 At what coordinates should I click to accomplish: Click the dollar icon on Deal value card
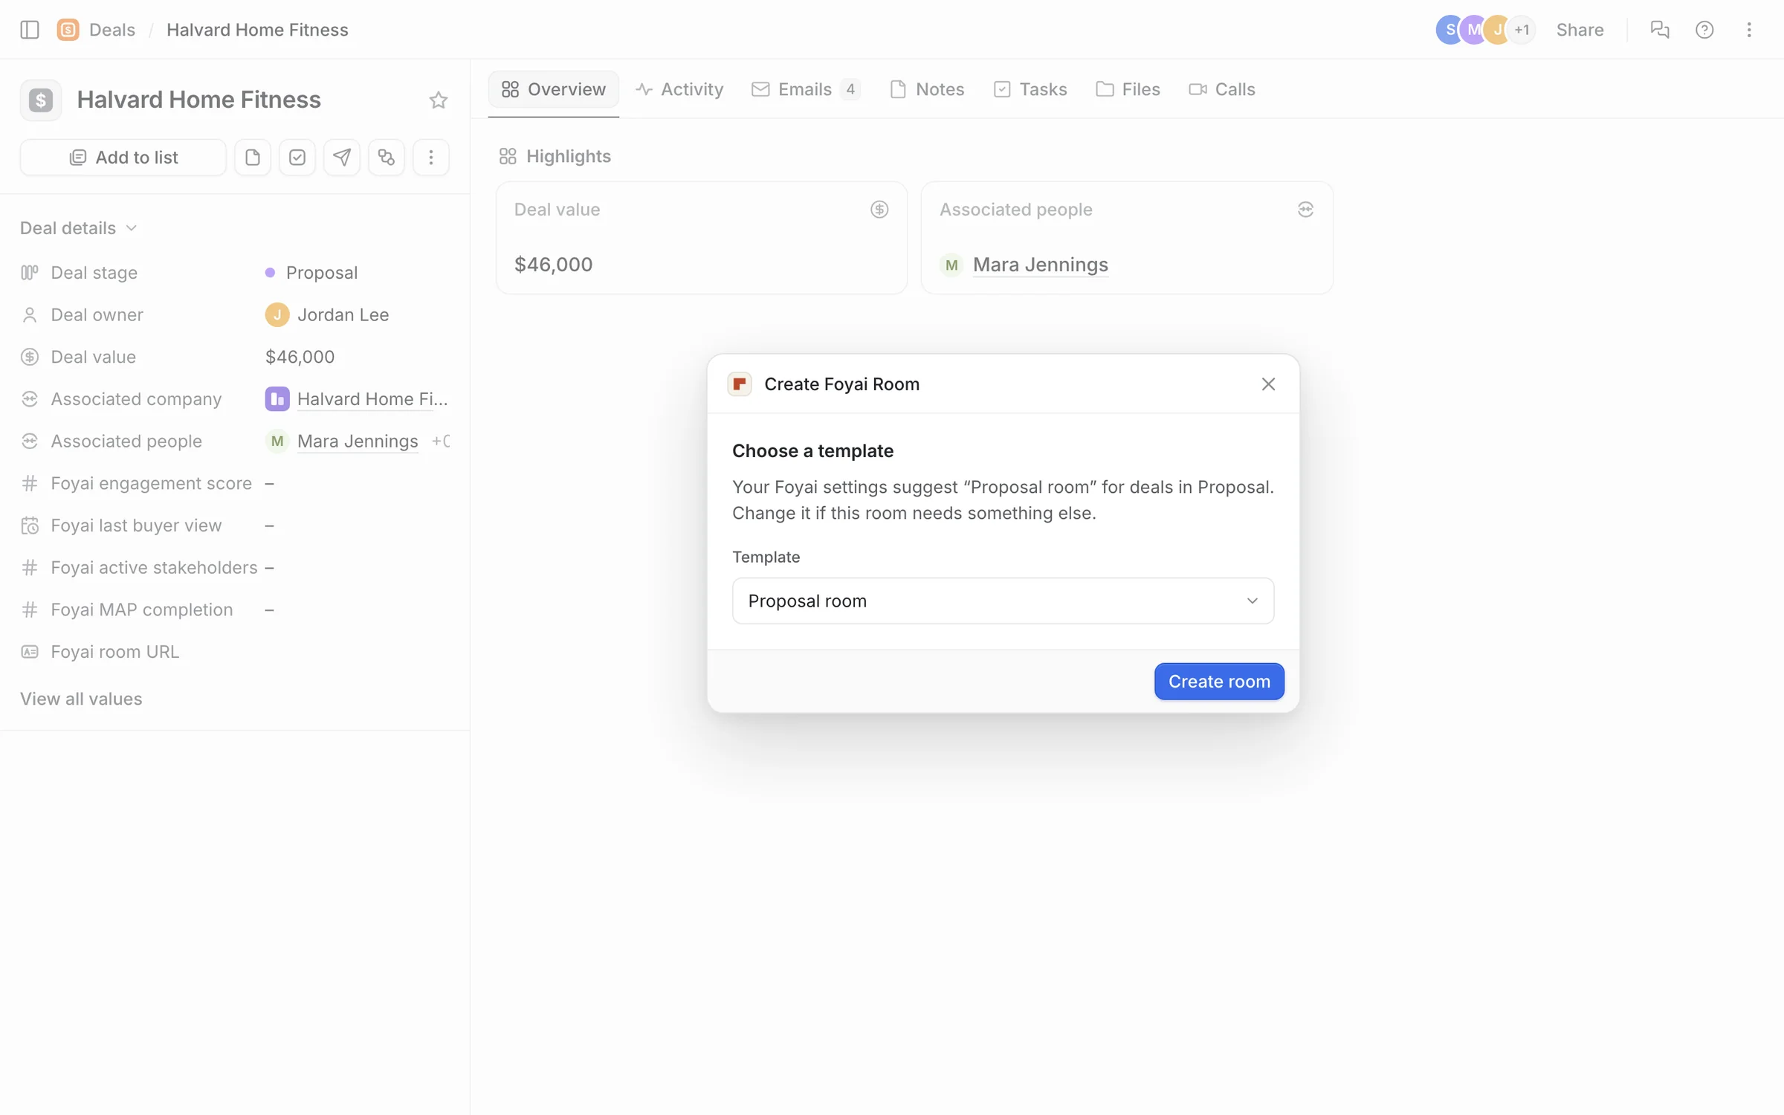click(879, 210)
